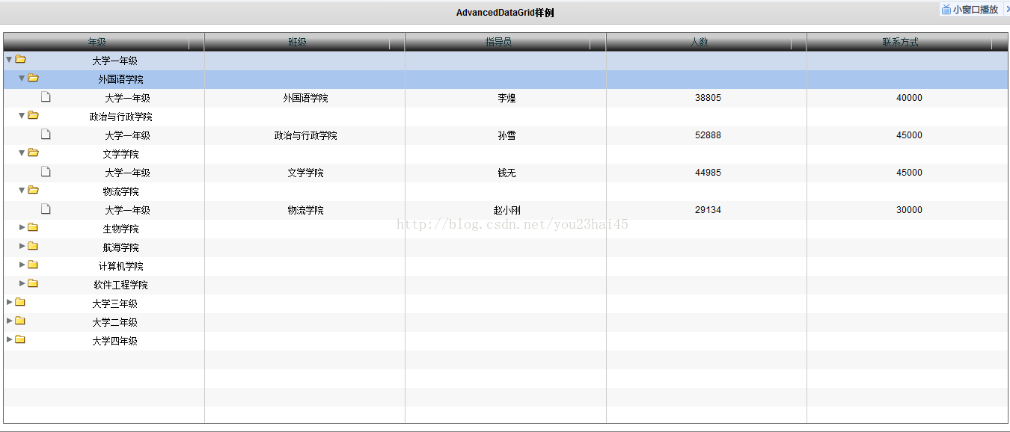Click the 钱无 cell
The height and width of the screenshot is (432, 1010).
[506, 173]
